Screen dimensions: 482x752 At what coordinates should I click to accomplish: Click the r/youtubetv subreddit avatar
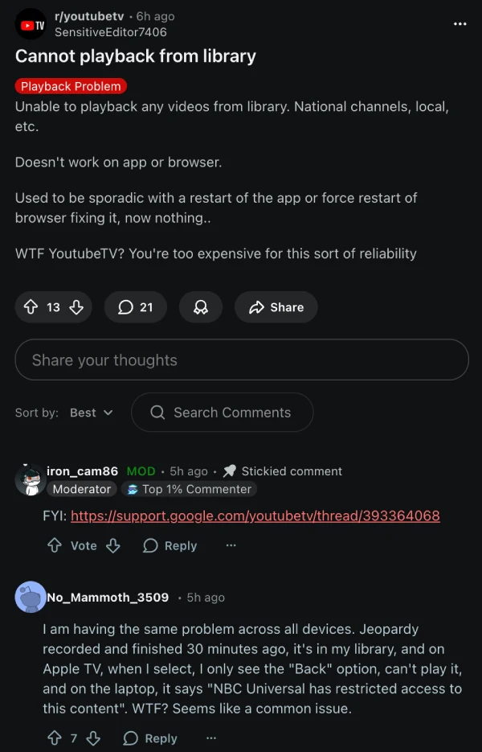(x=29, y=23)
